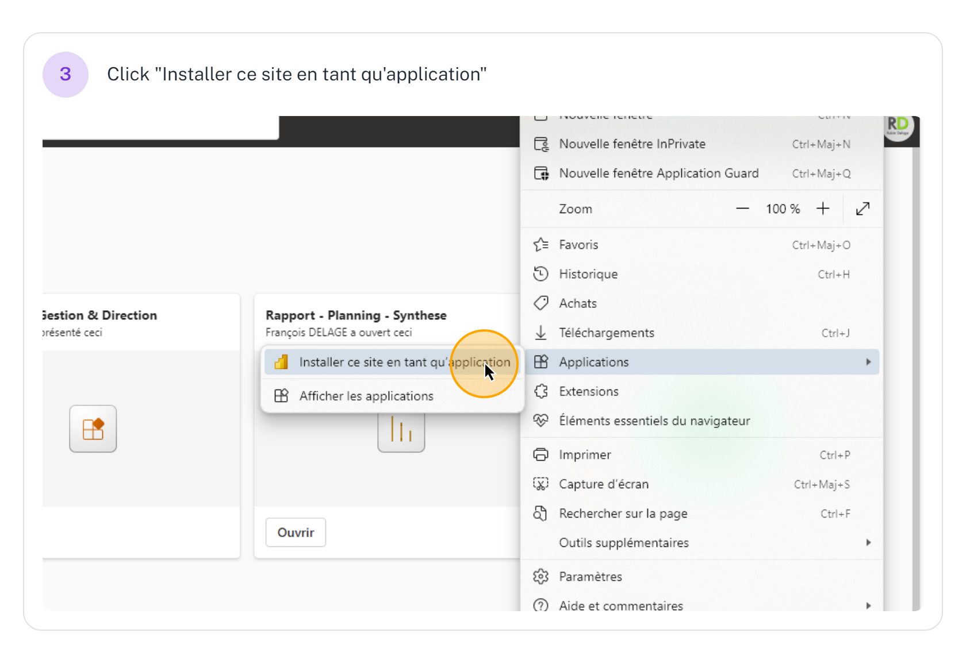
Task: Expand Outils supplémentaires submenu arrow
Action: tap(868, 543)
